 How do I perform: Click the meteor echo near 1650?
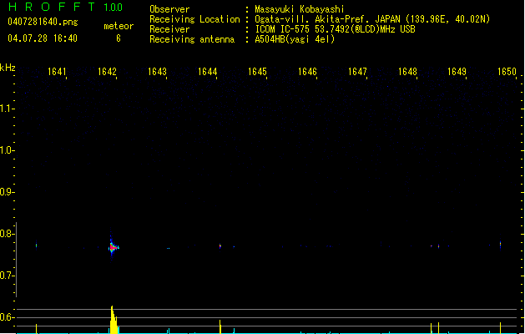coord(500,245)
